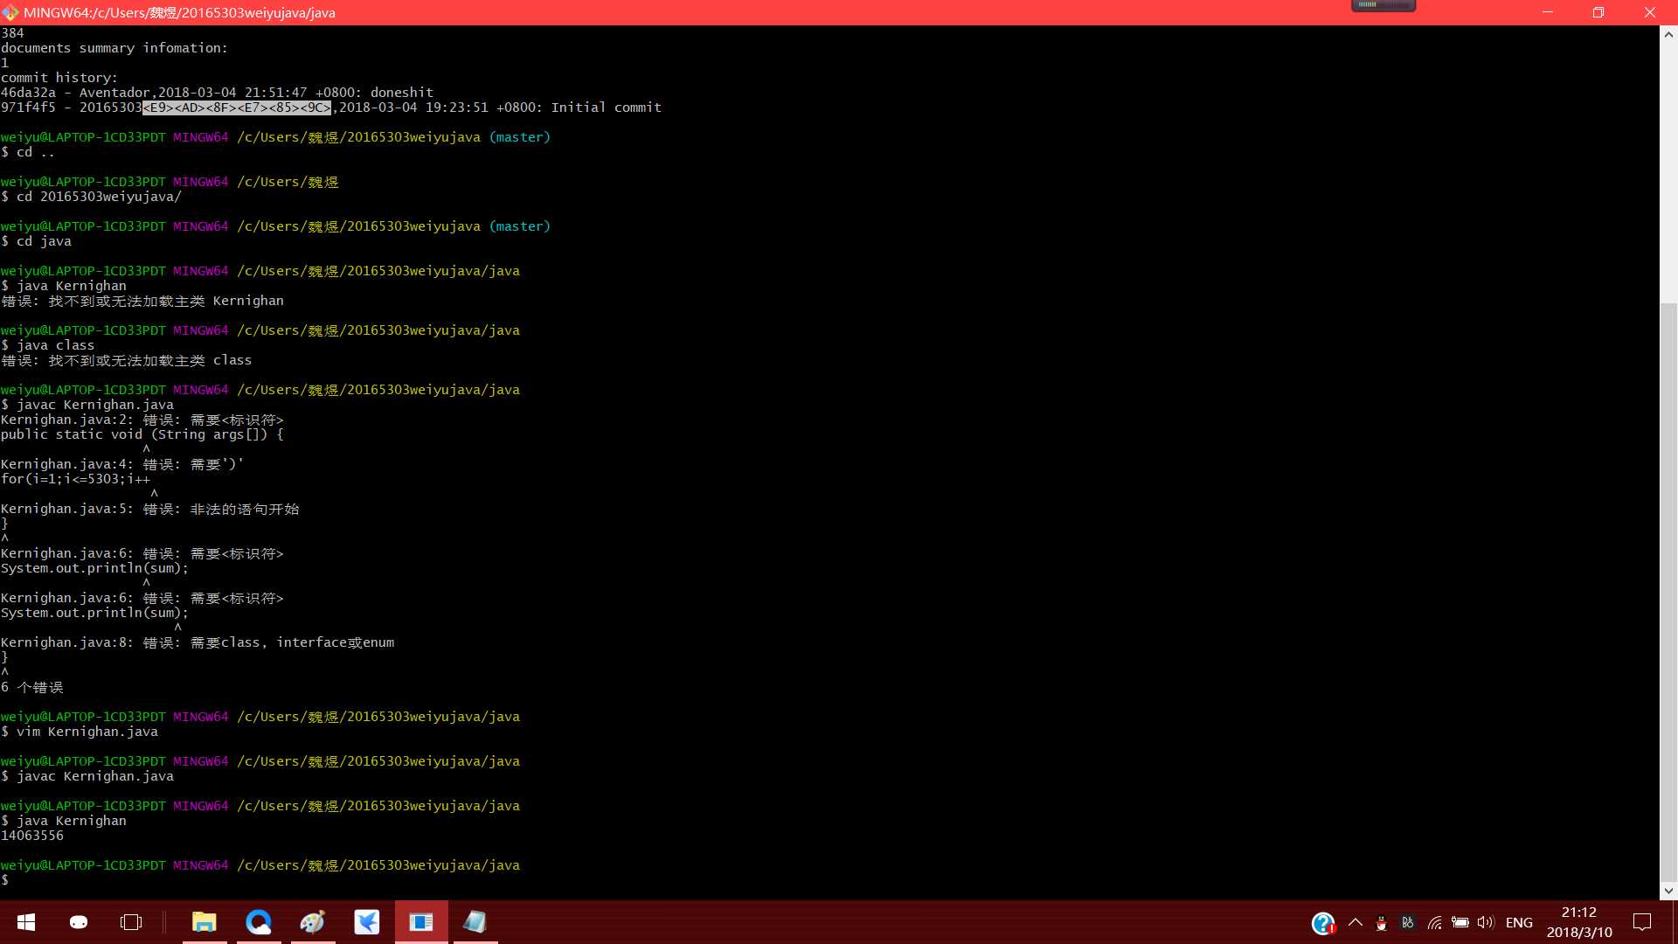Viewport: 1678px width, 944px height.
Task: Open the clock showing 21:12 2018/3/10
Action: click(x=1579, y=922)
